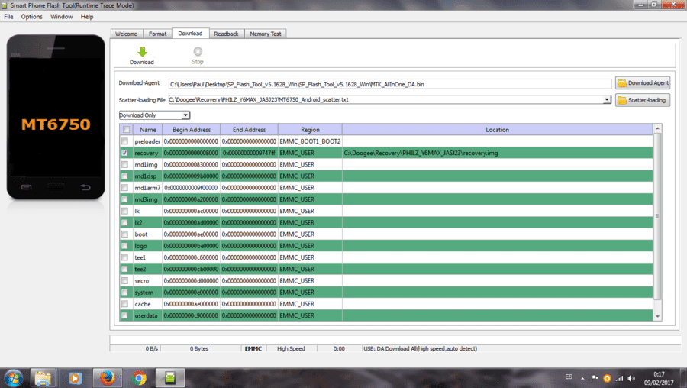
Task: Open Download Agent file browser
Action: pyautogui.click(x=643, y=82)
